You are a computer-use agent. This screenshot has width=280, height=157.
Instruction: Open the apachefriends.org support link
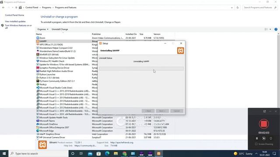122,143
